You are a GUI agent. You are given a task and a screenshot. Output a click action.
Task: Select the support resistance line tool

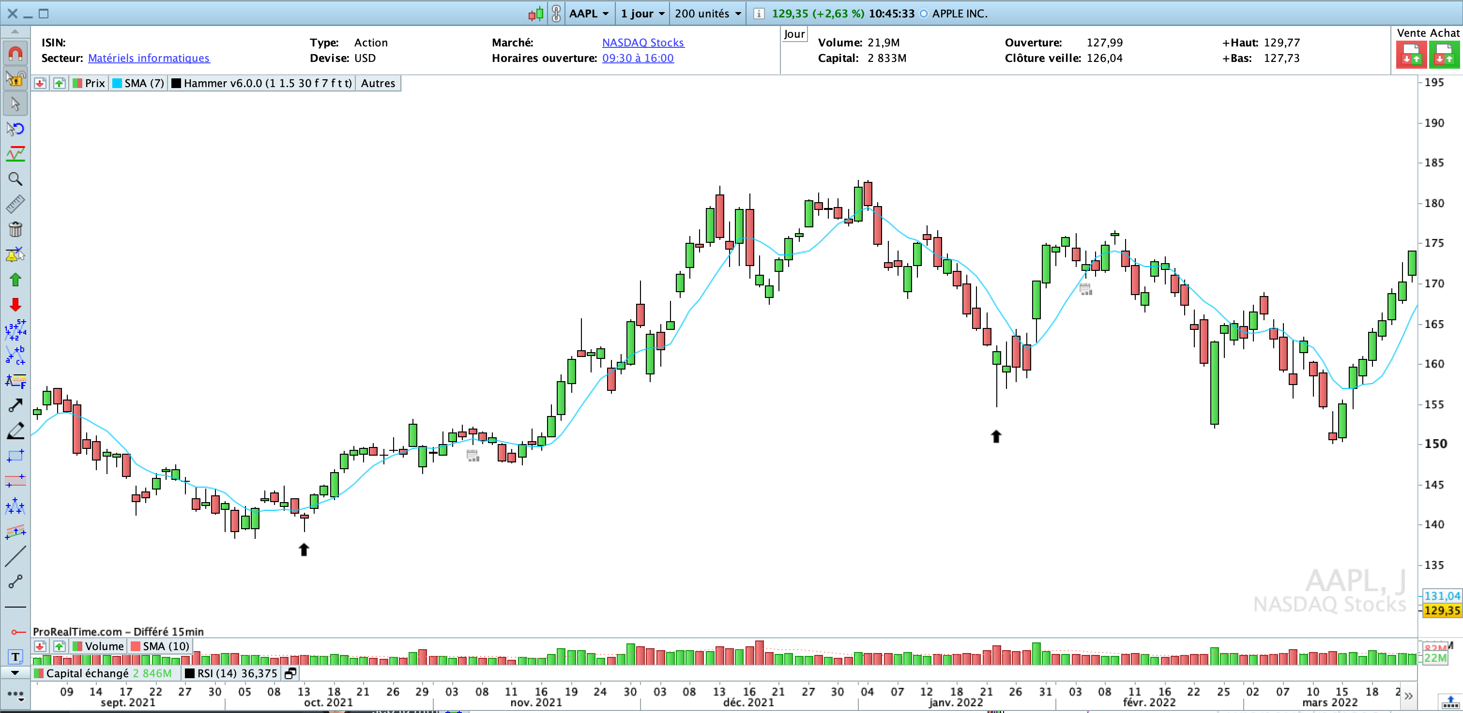point(15,154)
